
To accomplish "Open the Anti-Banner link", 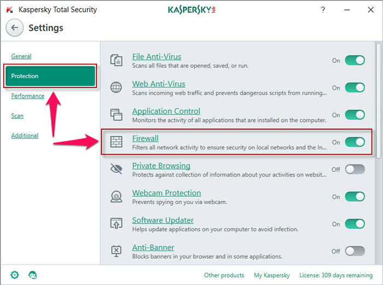I will pos(153,247).
